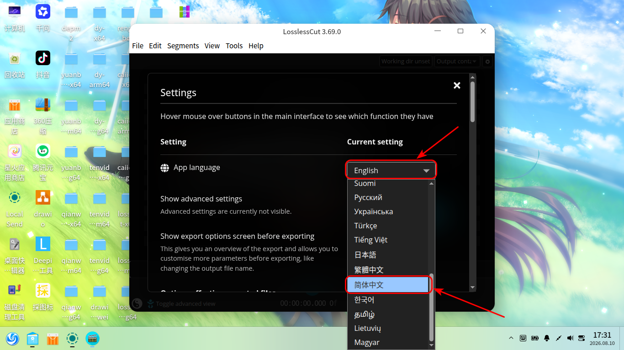This screenshot has height=350, width=624.
Task: Choose 한국어 in the language list
Action: pos(389,300)
